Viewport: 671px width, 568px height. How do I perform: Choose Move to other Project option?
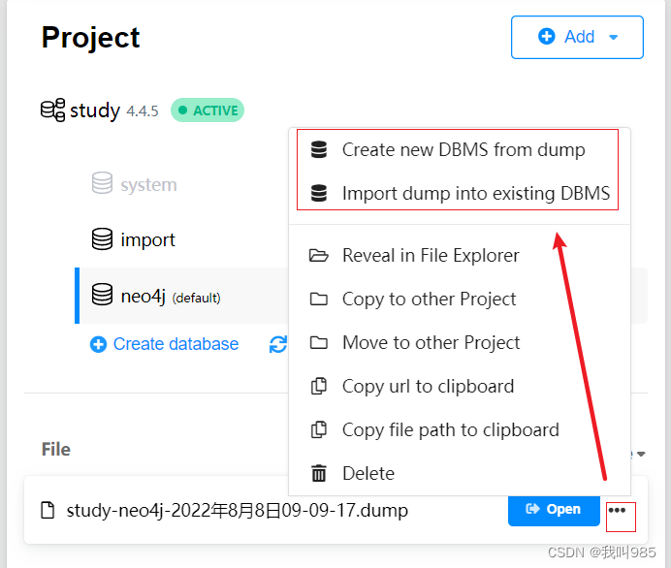[431, 342]
